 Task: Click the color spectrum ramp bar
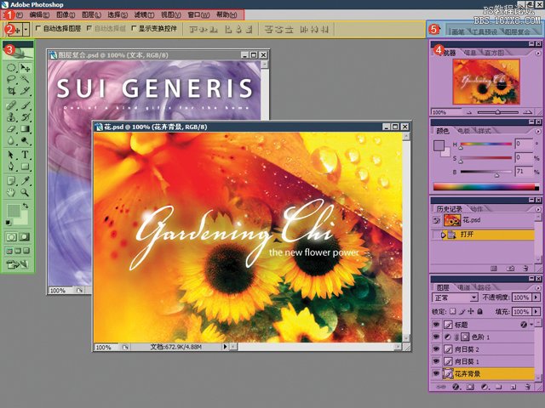484,185
